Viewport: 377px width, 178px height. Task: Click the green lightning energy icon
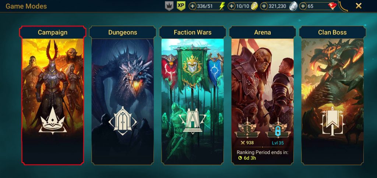coord(222,6)
